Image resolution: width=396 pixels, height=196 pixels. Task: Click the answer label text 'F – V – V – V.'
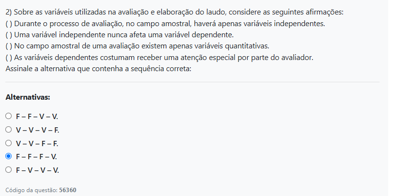pyautogui.click(x=37, y=170)
